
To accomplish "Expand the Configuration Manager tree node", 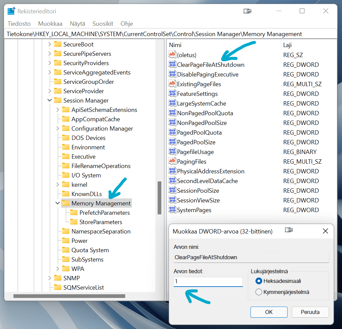I will (57, 129).
